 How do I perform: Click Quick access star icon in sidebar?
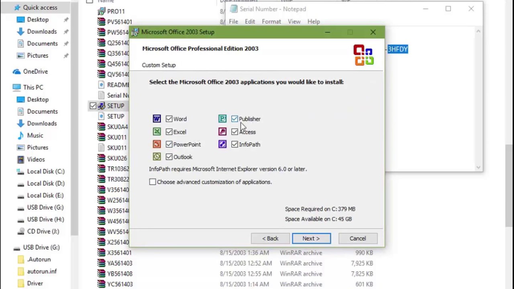pyautogui.click(x=17, y=7)
